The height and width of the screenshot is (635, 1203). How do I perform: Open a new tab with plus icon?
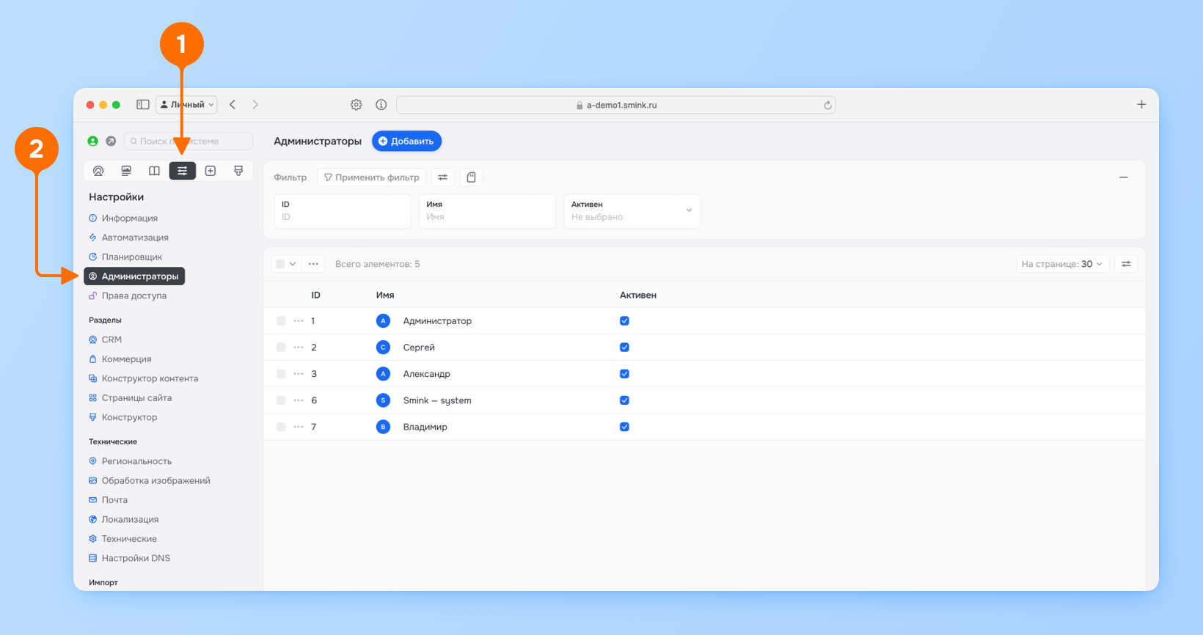(1141, 105)
